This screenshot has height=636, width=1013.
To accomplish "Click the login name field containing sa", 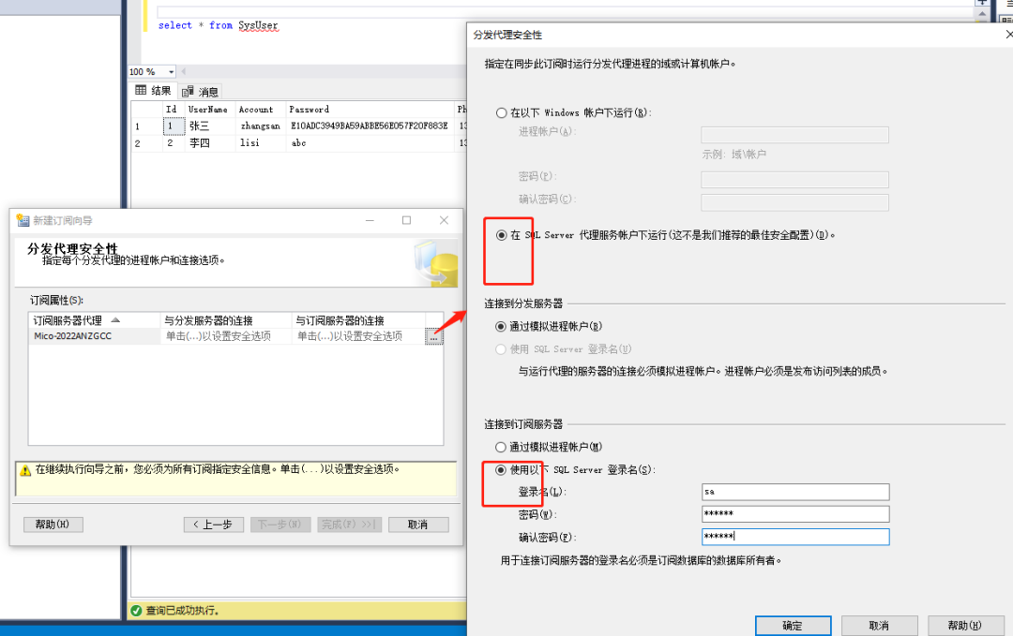I will click(x=795, y=492).
